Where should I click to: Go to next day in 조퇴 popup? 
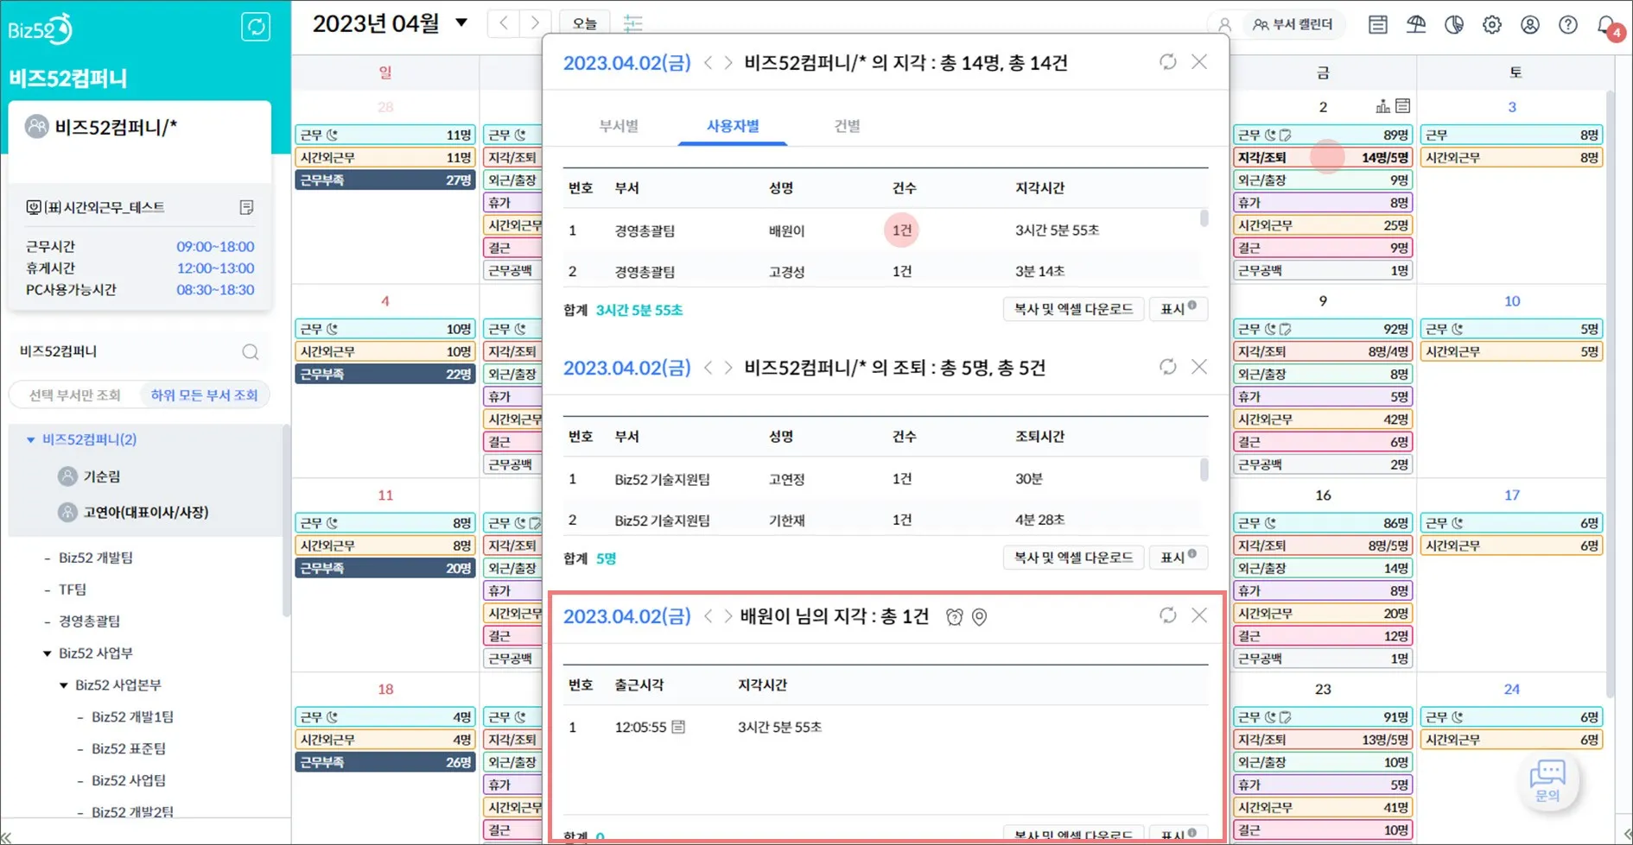[x=728, y=368]
